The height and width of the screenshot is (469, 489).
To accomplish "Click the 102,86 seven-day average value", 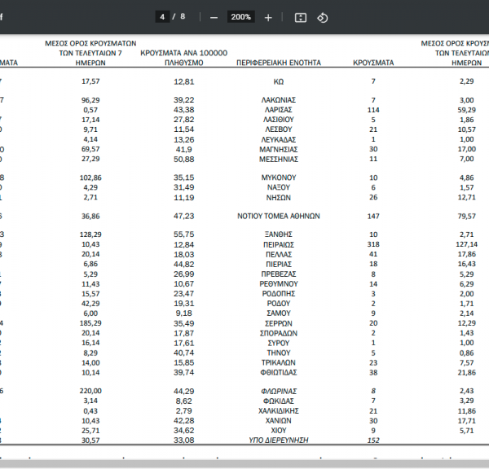I will click(90, 178).
